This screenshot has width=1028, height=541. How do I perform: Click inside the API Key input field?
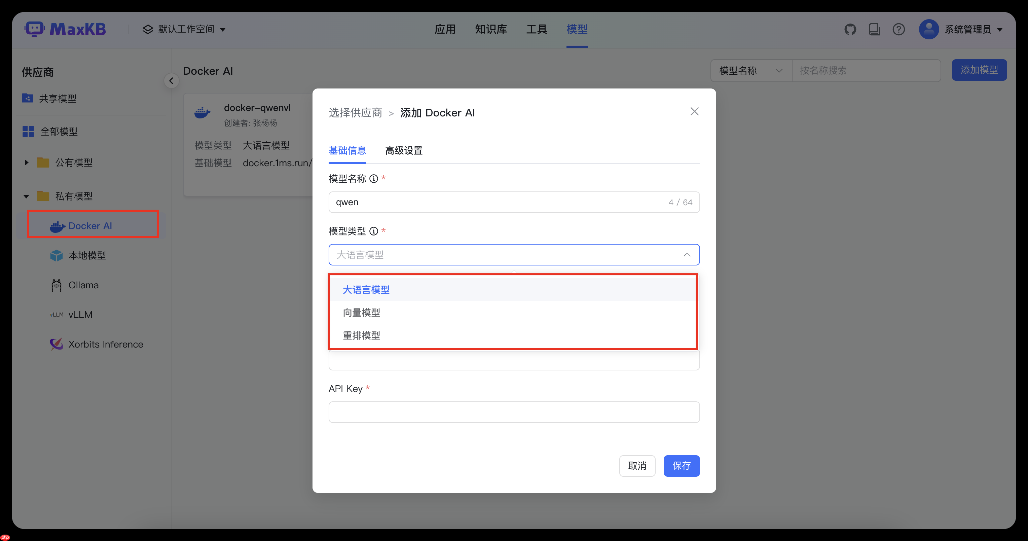(x=514, y=412)
